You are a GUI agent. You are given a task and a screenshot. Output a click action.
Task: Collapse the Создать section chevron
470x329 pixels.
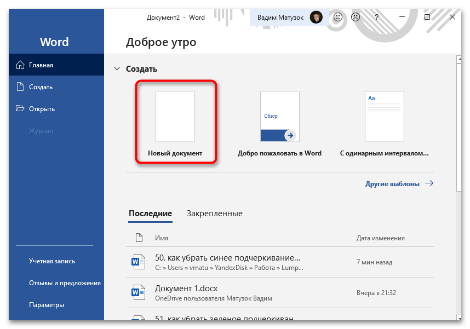(x=117, y=69)
